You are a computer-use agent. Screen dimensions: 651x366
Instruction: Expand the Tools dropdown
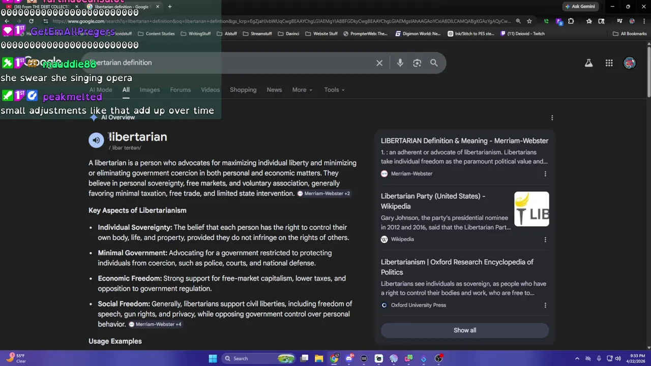pos(334,90)
